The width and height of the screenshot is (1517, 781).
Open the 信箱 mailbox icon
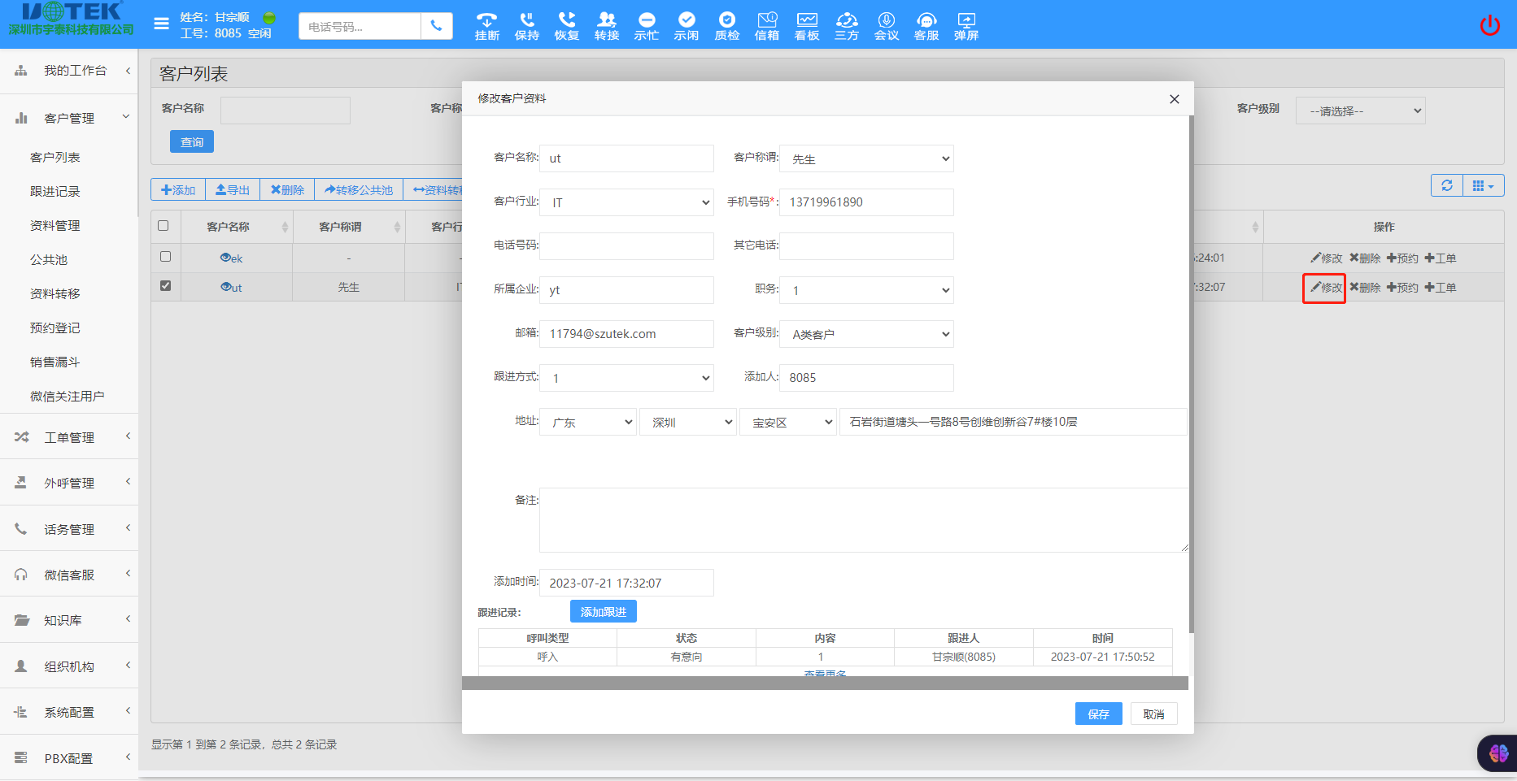pyautogui.click(x=765, y=24)
